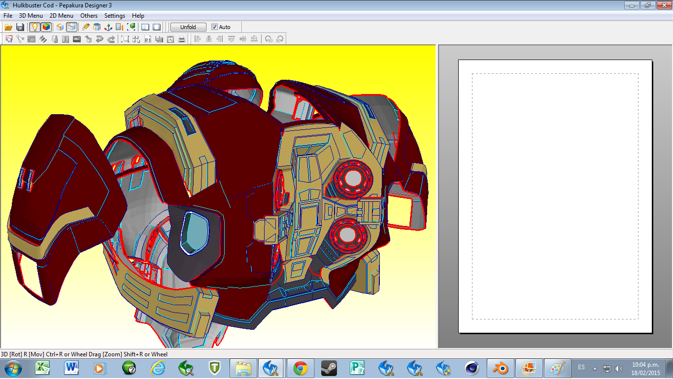This screenshot has height=379, width=673.
Task: Click the orange-striped cylinder icon in toolbar
Action: pos(97,27)
